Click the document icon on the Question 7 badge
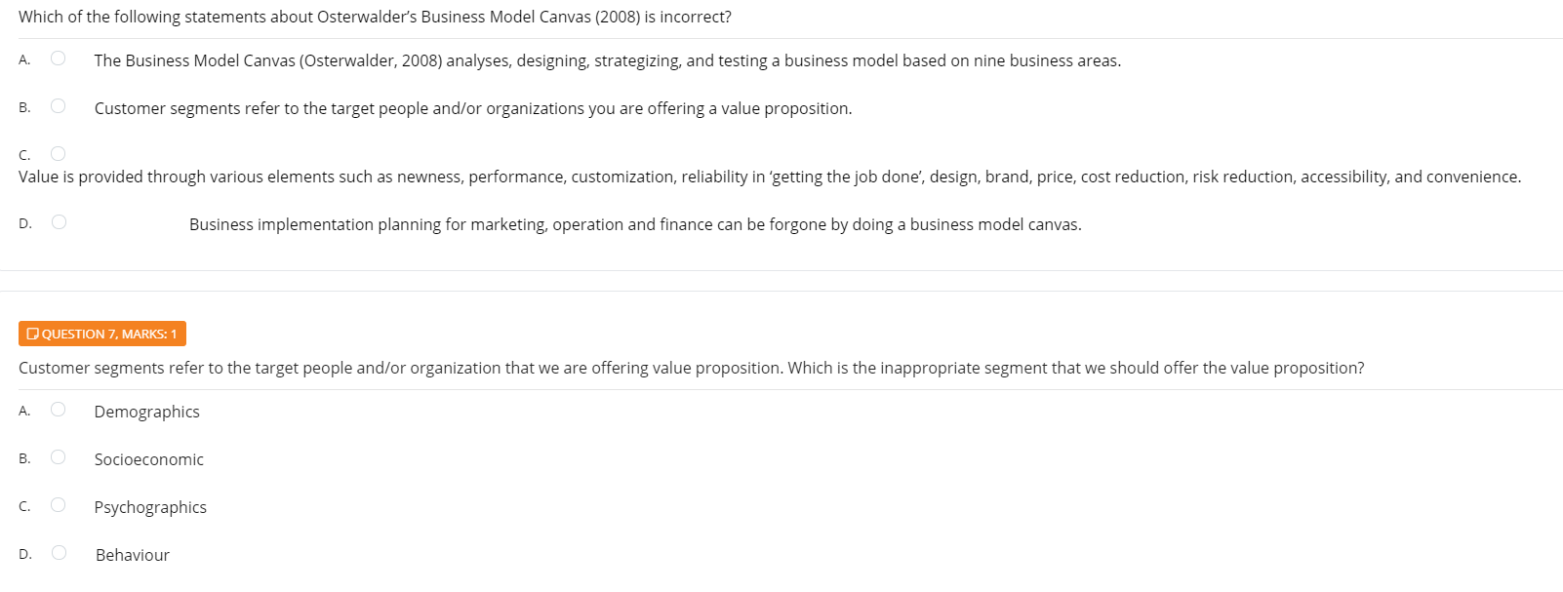Image resolution: width=1563 pixels, height=592 pixels. click(34, 333)
